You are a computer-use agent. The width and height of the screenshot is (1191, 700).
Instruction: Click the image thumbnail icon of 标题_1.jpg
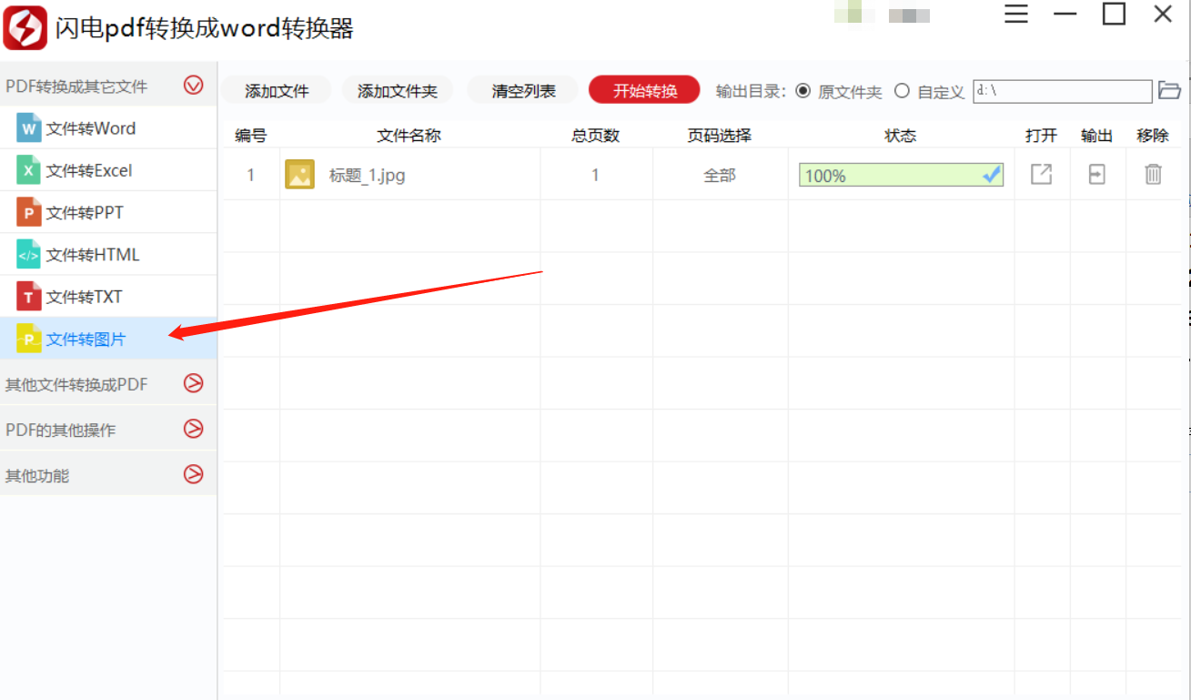click(x=299, y=174)
